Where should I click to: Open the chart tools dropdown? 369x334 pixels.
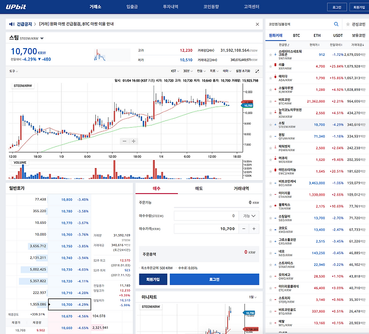tap(14, 71)
